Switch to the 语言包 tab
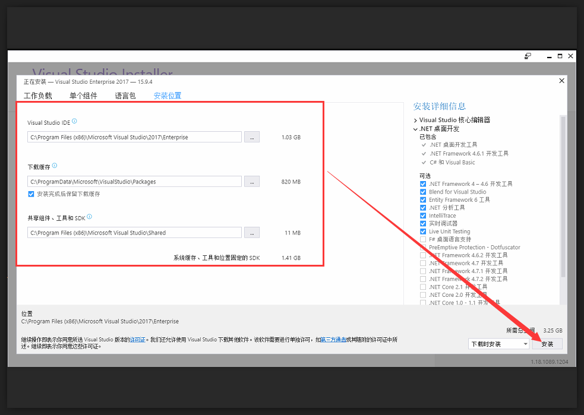The height and width of the screenshot is (415, 584). click(x=125, y=96)
